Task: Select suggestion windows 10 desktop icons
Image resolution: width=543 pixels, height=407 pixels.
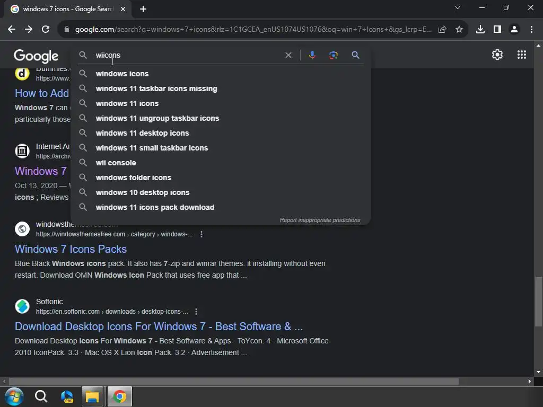Action: point(221,192)
